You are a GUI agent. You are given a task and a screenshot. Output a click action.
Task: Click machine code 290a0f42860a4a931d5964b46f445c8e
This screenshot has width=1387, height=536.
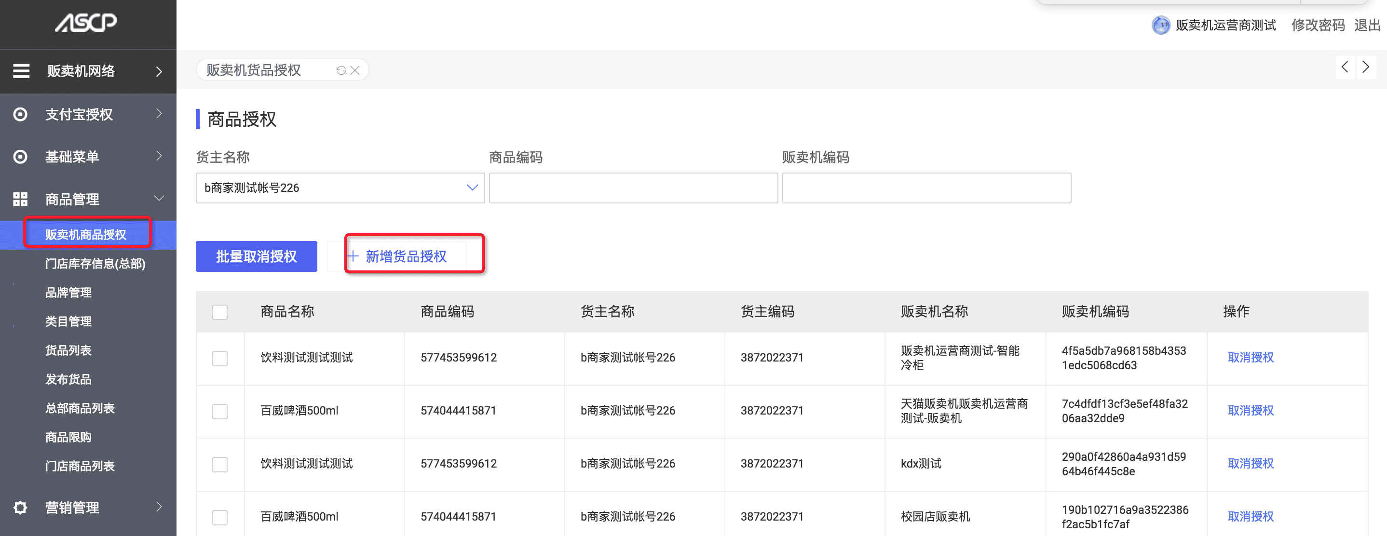click(x=1124, y=464)
